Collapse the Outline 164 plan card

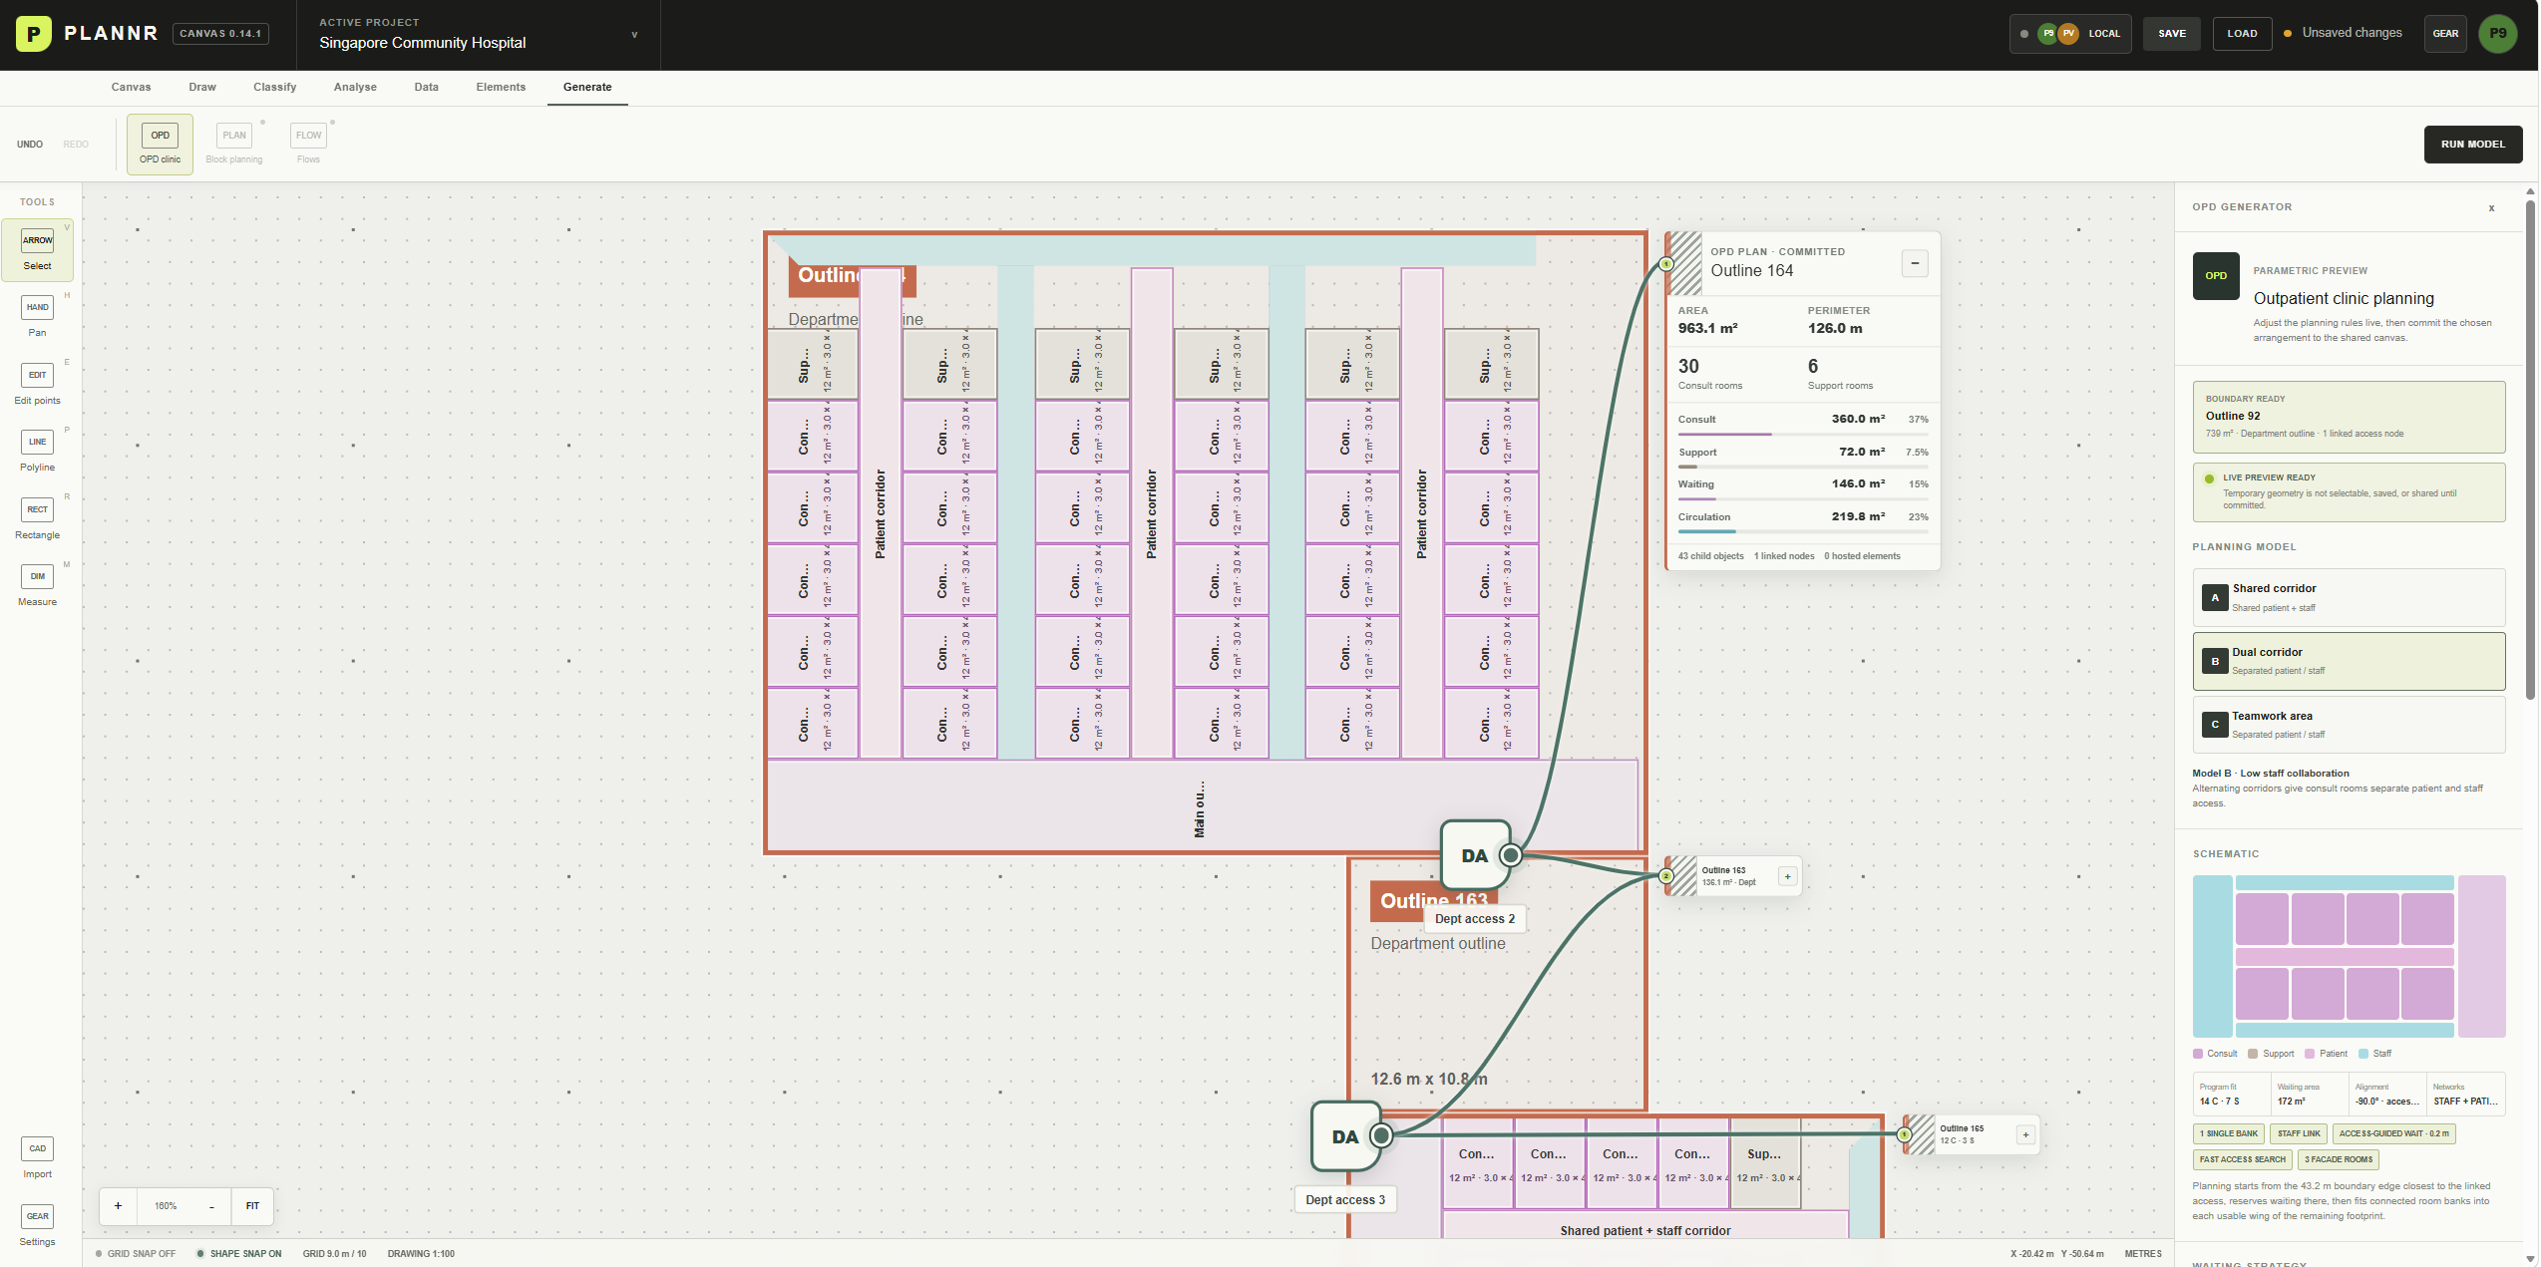click(1915, 263)
